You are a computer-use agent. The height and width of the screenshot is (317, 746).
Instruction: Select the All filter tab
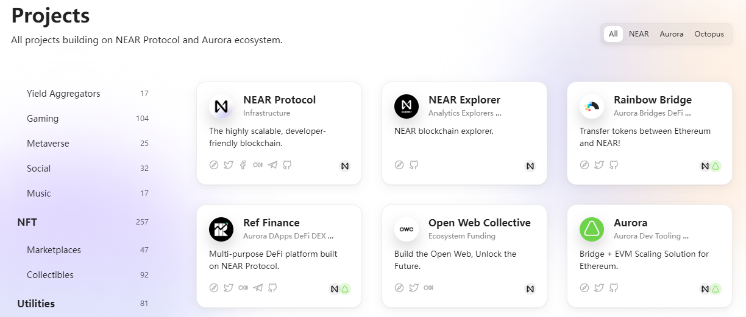tap(613, 34)
